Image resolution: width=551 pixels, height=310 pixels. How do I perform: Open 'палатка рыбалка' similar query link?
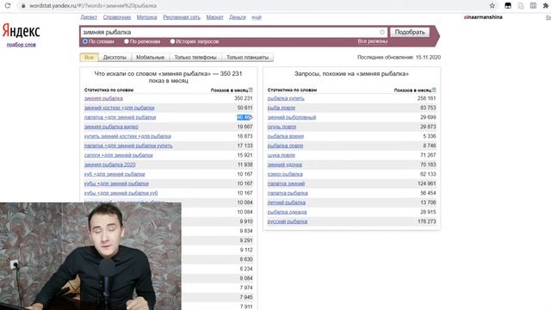288,193
